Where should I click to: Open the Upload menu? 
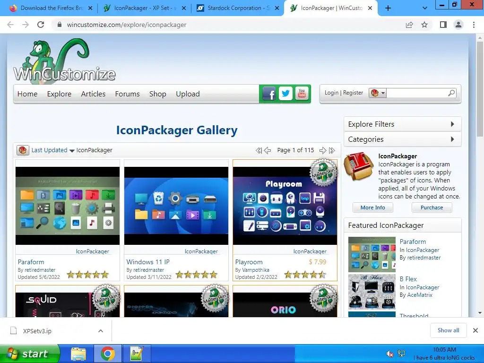tap(188, 94)
